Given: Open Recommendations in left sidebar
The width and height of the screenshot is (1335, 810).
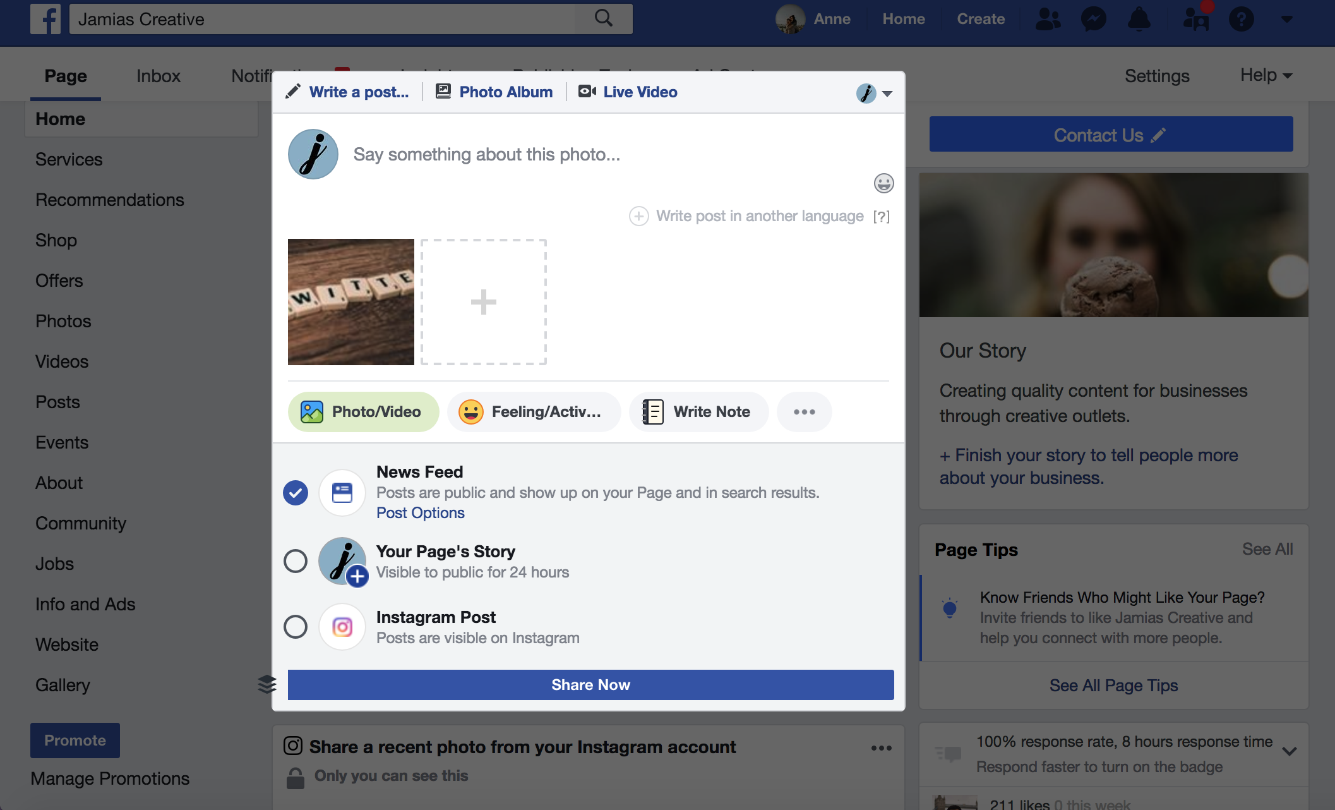Looking at the screenshot, I should (x=110, y=200).
